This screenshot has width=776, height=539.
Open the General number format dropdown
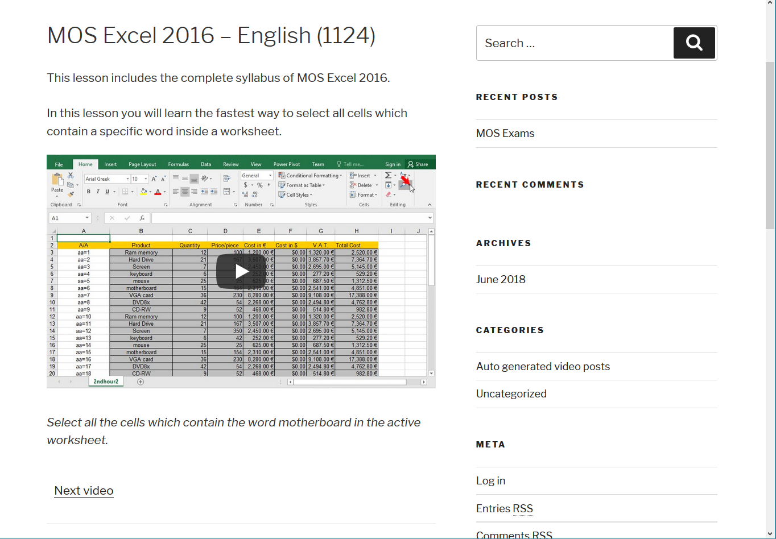(x=270, y=176)
